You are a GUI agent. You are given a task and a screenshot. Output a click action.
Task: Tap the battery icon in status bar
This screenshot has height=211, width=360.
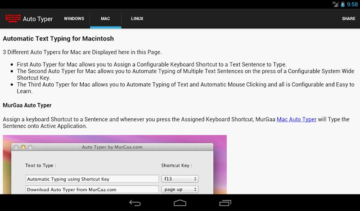coord(343,4)
